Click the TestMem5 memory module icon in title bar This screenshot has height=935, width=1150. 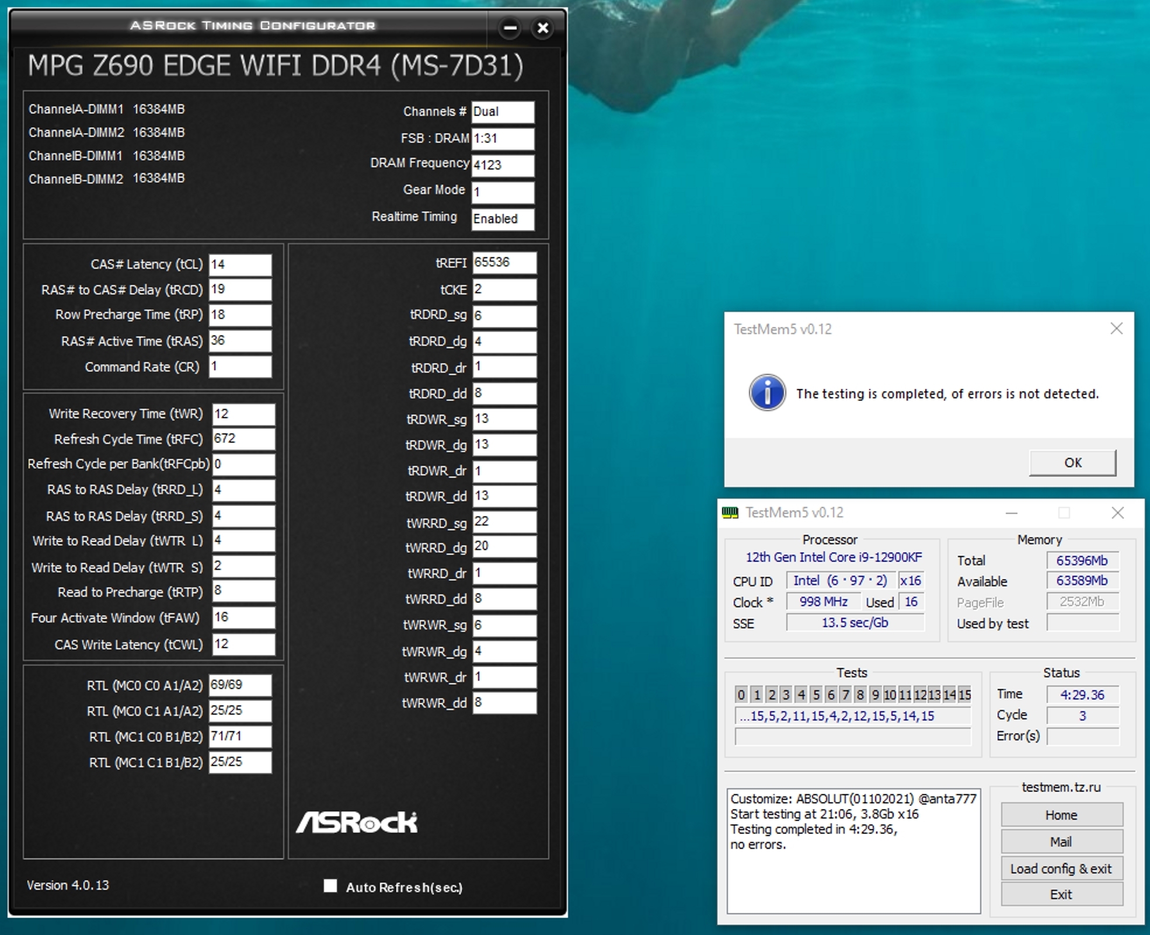click(x=730, y=513)
